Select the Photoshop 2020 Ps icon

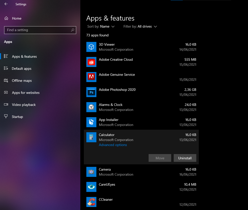91,92
